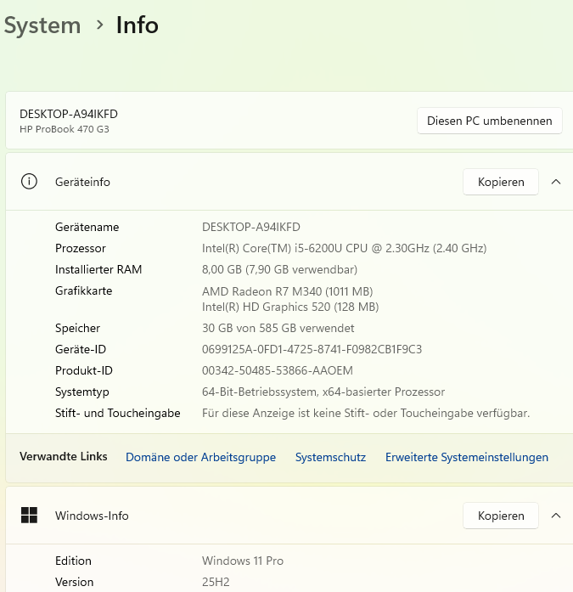Click the Info page title
The width and height of the screenshot is (573, 592).
(x=138, y=25)
